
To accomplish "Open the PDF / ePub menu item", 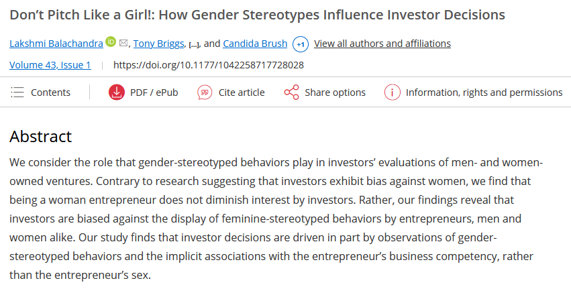I will pos(154,93).
